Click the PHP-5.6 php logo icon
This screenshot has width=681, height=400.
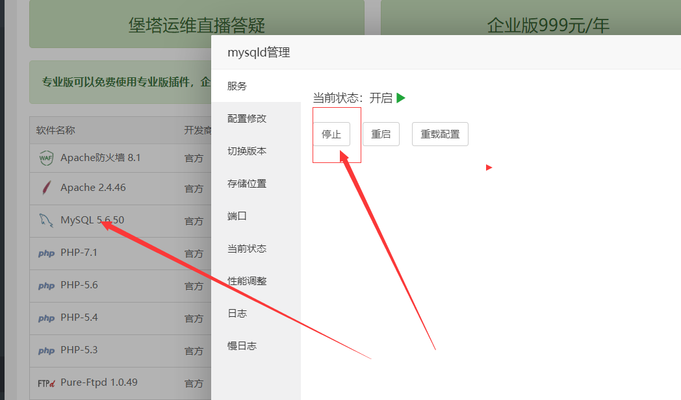pyautogui.click(x=47, y=286)
